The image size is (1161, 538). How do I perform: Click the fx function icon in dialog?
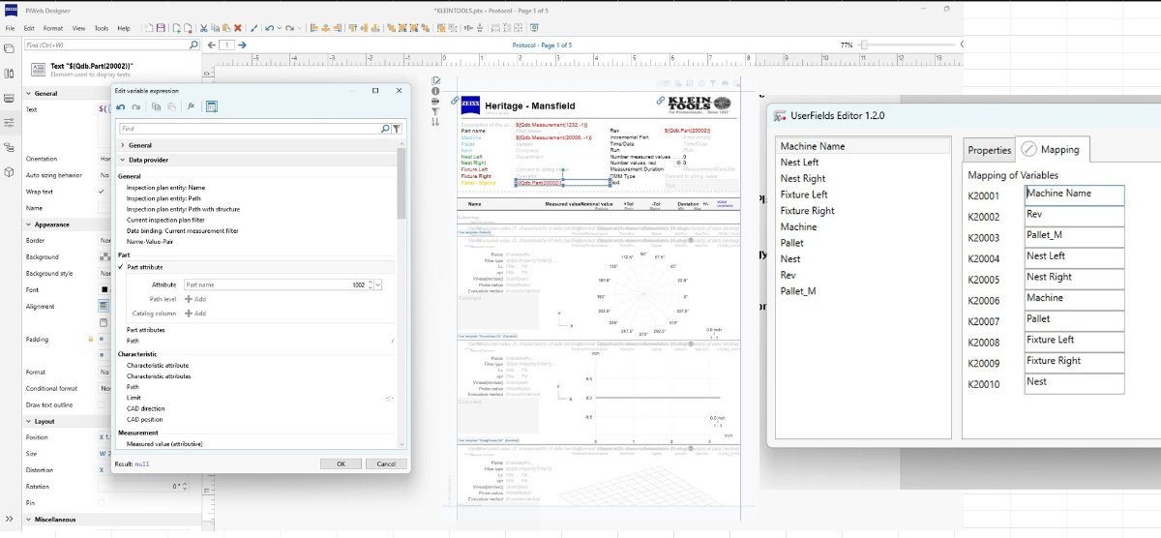point(192,106)
